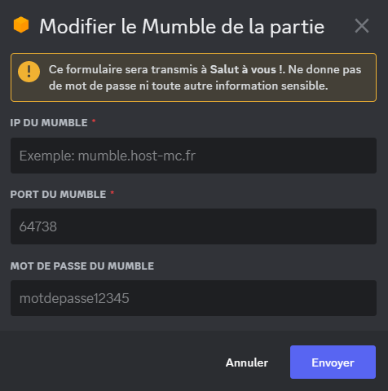Focus the Mot de passe du Mumble field
The image size is (388, 391).
click(x=193, y=298)
